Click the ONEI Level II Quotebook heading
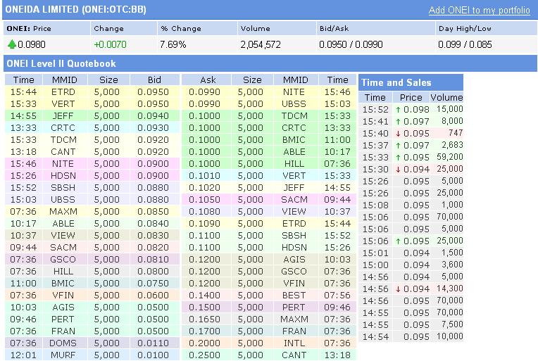 coord(61,63)
